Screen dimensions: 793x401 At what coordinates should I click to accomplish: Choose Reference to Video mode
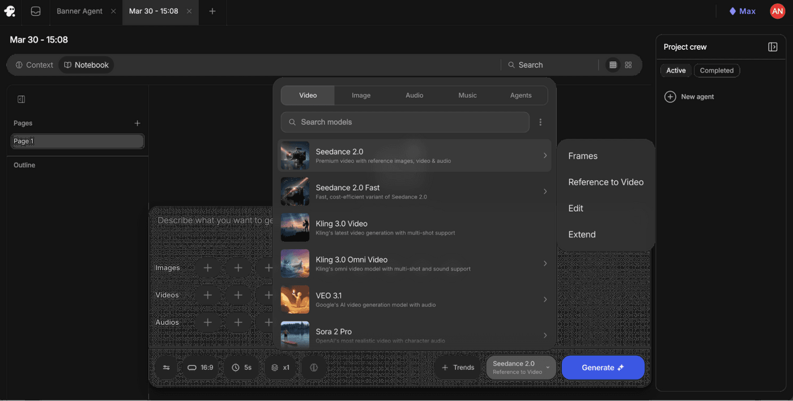tap(606, 182)
